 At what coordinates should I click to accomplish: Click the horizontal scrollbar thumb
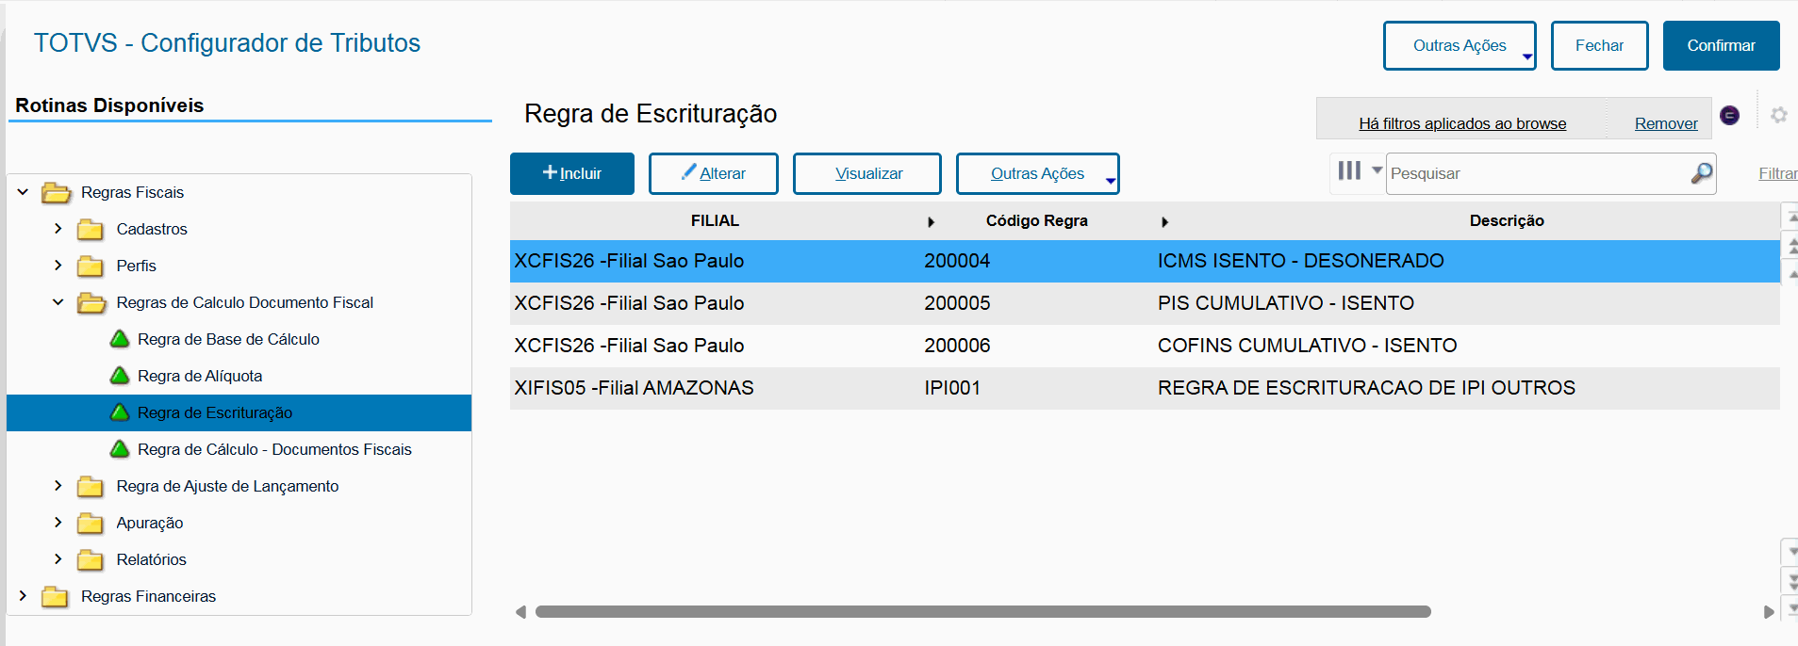coord(982,612)
